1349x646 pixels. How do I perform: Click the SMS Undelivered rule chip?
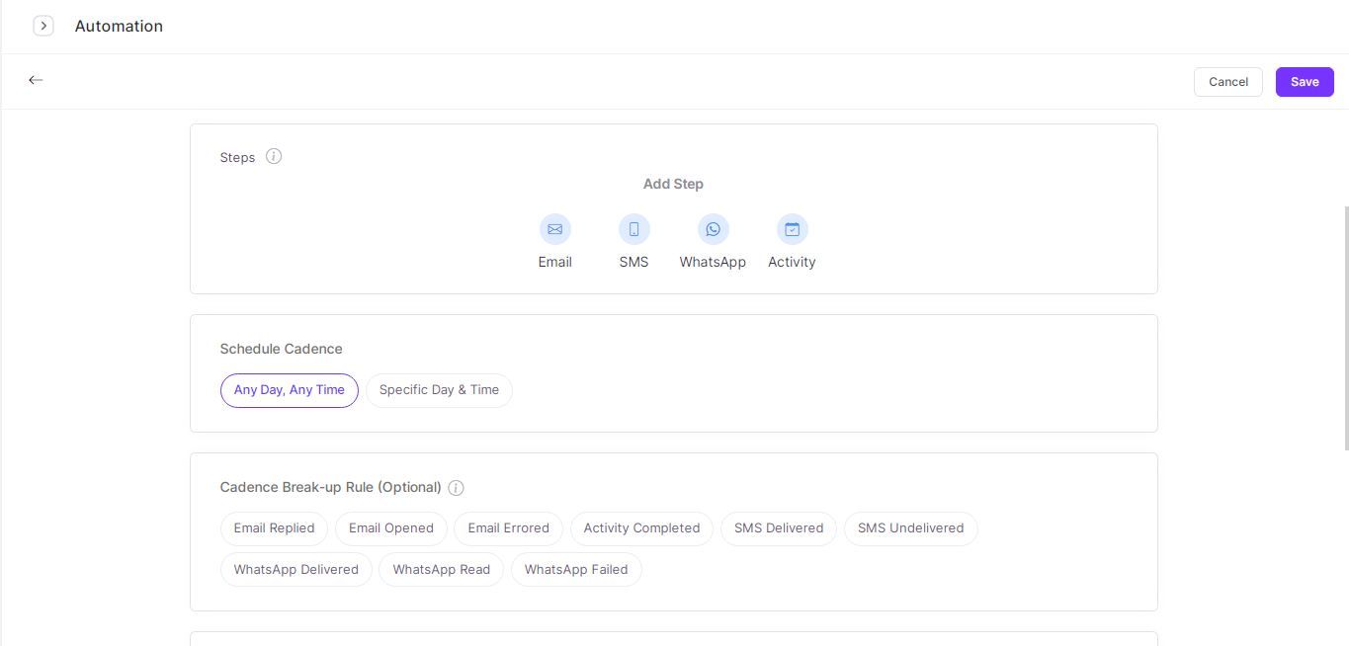pos(910,527)
